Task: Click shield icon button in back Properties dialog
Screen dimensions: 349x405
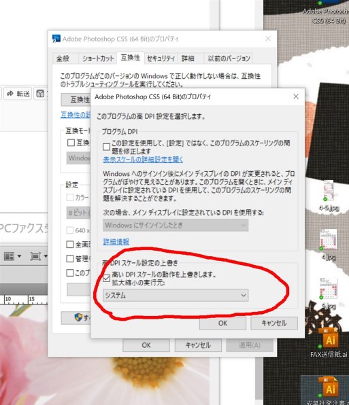Action: (76, 318)
